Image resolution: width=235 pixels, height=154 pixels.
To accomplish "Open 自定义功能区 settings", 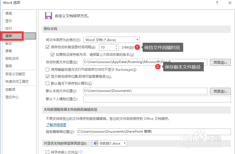I will [15, 74].
